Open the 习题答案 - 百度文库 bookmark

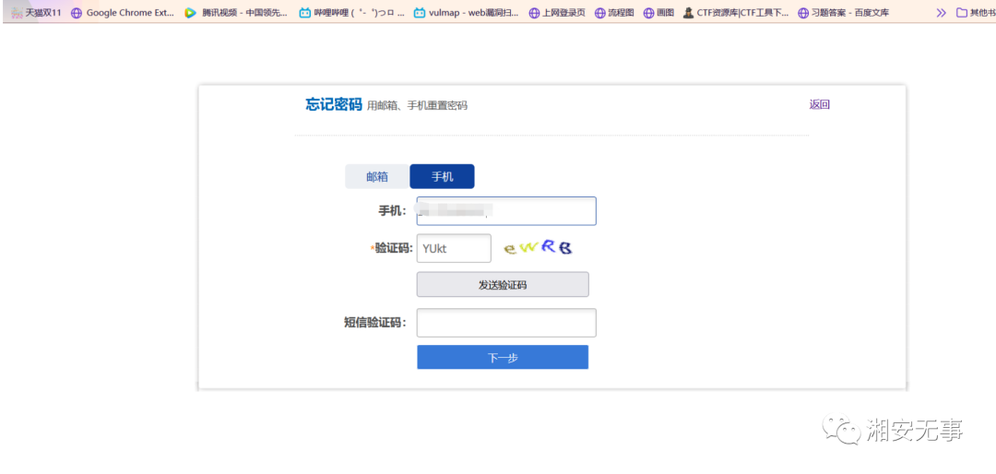[x=844, y=12]
